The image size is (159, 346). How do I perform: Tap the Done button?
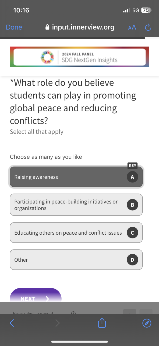[x=14, y=27]
